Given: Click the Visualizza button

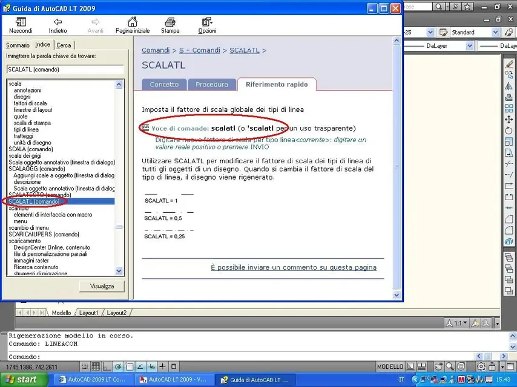Looking at the screenshot, I should pos(102,286).
